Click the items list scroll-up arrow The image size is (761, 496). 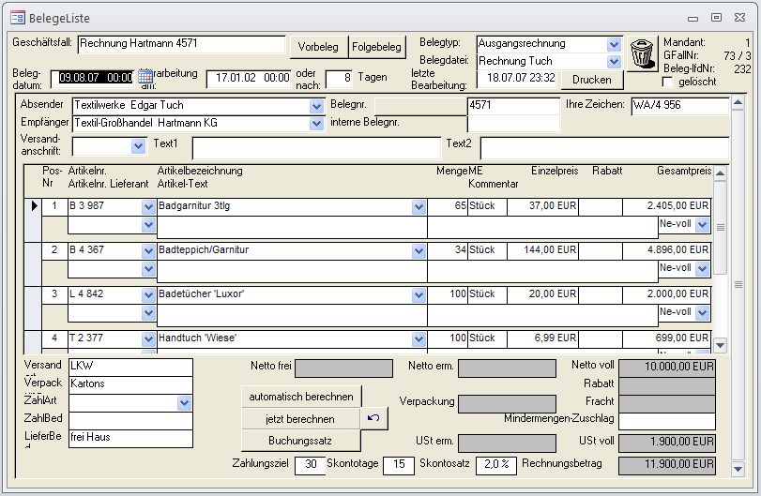click(721, 173)
